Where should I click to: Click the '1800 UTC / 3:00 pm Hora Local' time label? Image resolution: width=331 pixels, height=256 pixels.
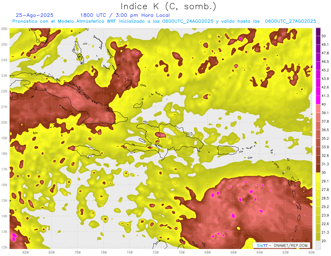(x=125, y=15)
